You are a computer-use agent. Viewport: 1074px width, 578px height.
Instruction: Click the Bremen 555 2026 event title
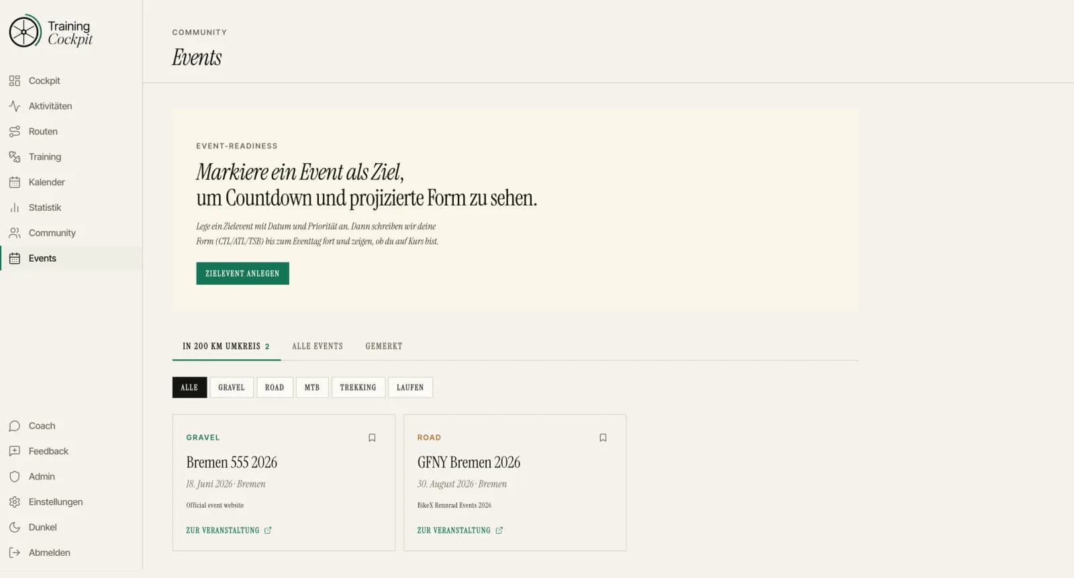point(232,462)
